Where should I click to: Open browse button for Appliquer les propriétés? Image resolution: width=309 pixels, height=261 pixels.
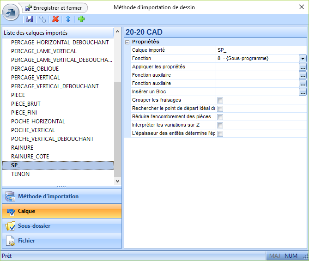tap(303, 67)
